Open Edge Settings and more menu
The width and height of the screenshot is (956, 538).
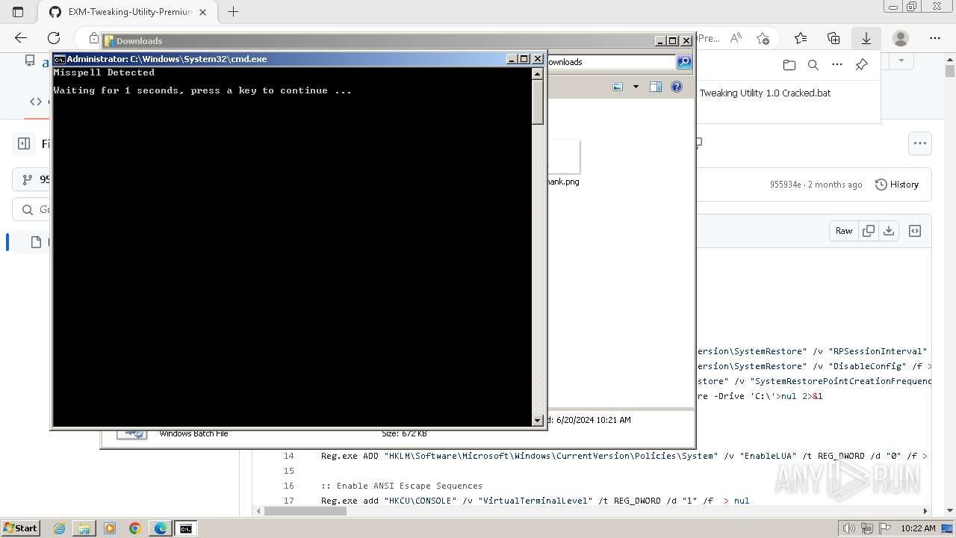[x=935, y=38]
